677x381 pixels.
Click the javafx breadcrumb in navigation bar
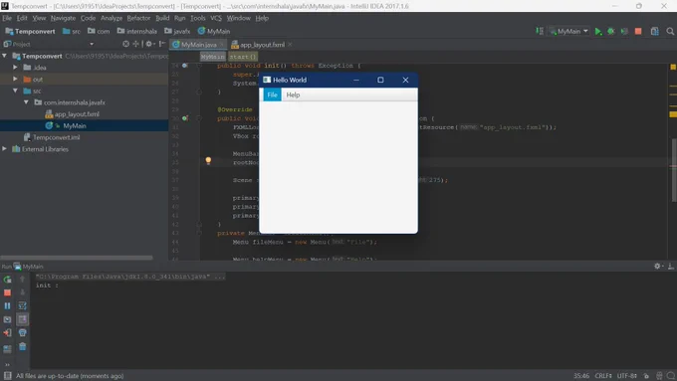click(x=177, y=31)
